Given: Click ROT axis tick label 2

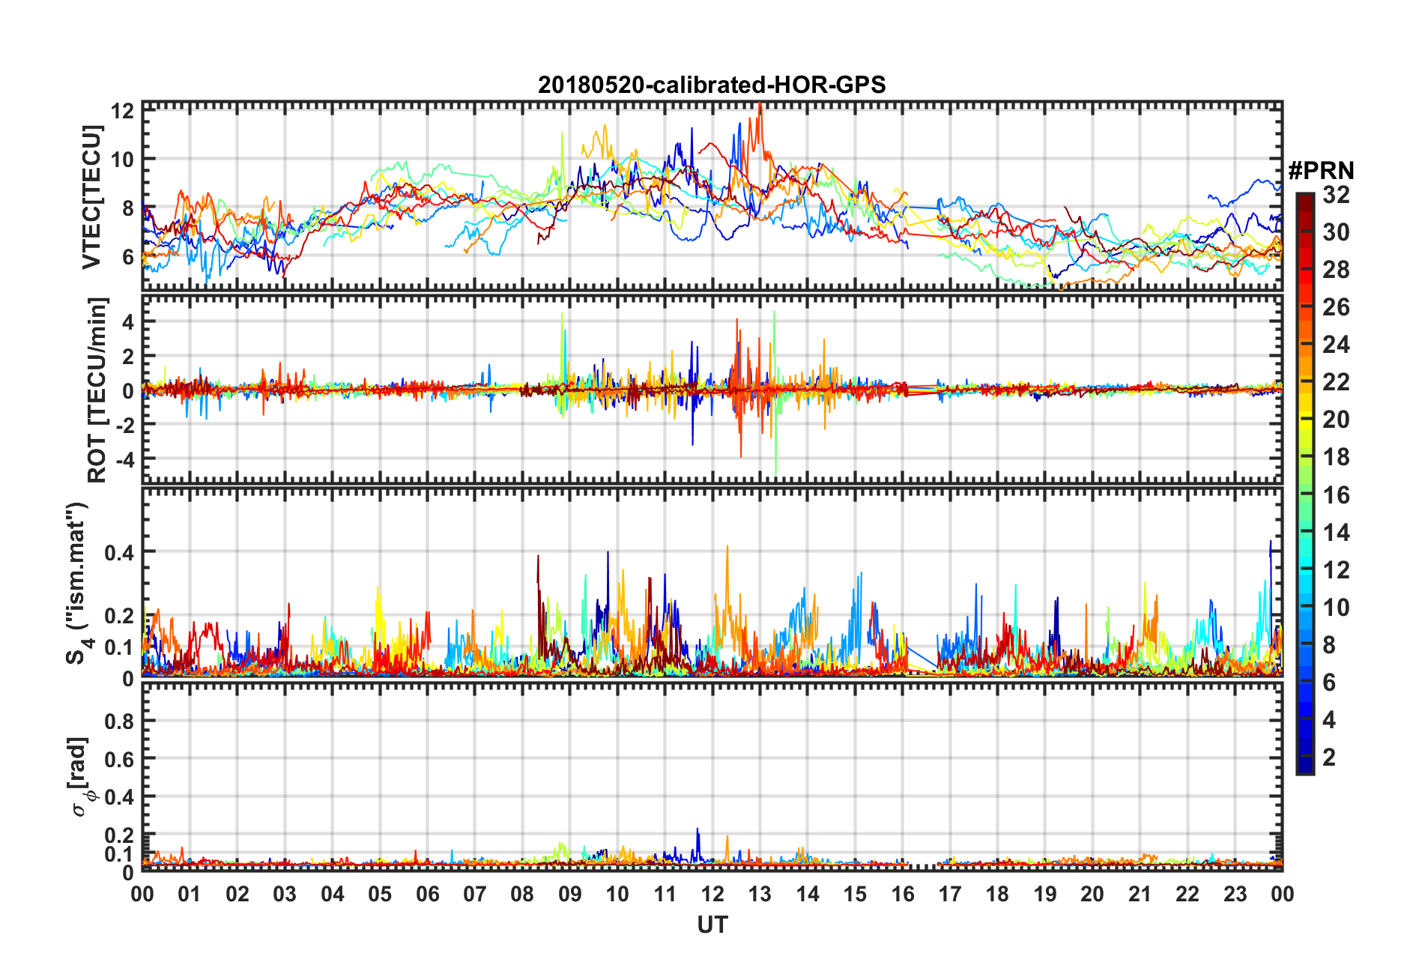Looking at the screenshot, I should pos(128,357).
